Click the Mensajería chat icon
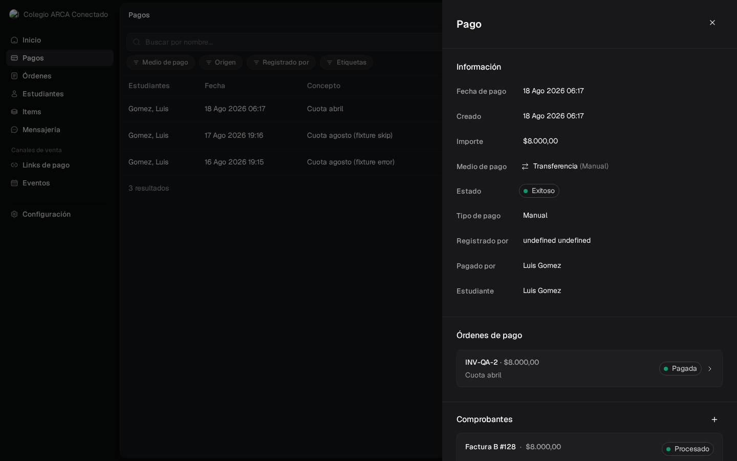This screenshot has height=461, width=737. [x=14, y=130]
